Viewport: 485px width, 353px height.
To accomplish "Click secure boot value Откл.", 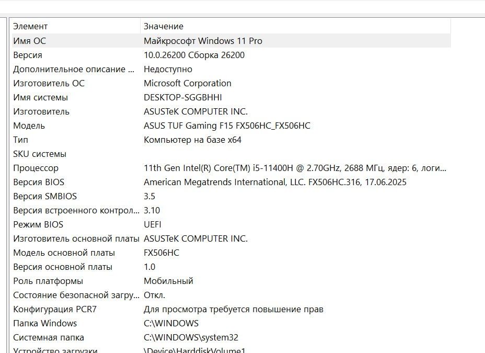I will tap(154, 295).
